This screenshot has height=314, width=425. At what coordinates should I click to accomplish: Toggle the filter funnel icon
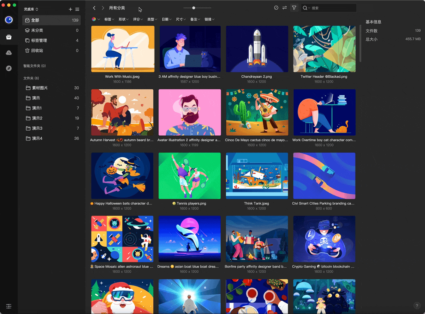tap(294, 8)
